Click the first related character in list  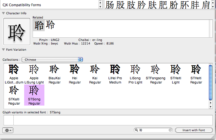39,25
